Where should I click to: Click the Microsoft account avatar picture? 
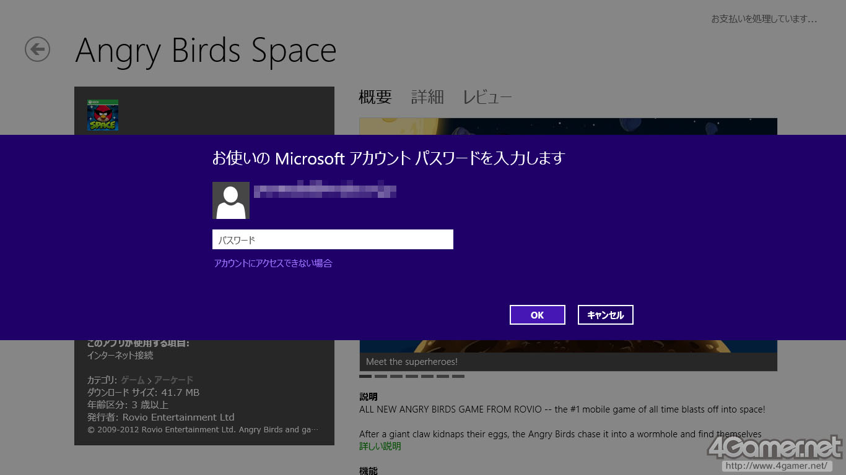click(x=231, y=200)
